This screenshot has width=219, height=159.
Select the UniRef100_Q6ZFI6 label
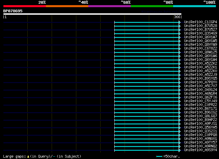point(201,97)
